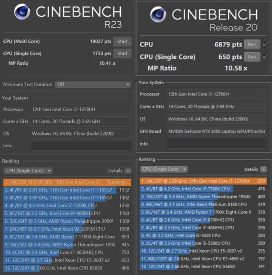Click the Cinebench R23 sphere logo
This screenshot has width=272, height=275.
[22, 12]
